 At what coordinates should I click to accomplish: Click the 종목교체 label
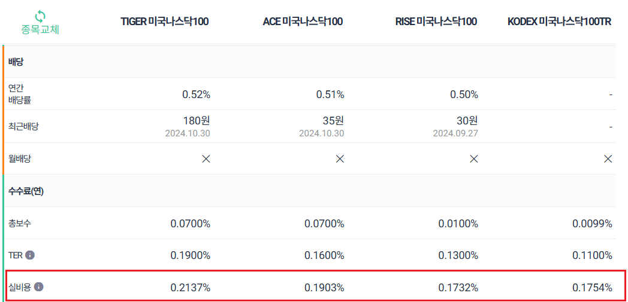40,30
